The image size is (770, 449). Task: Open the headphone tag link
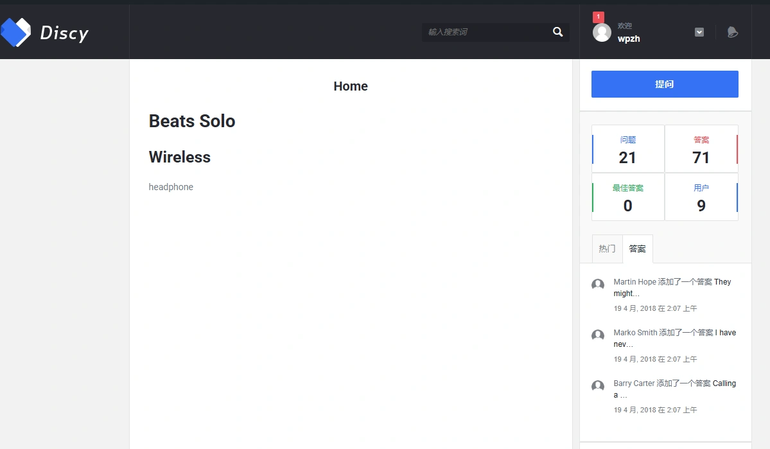click(x=171, y=187)
